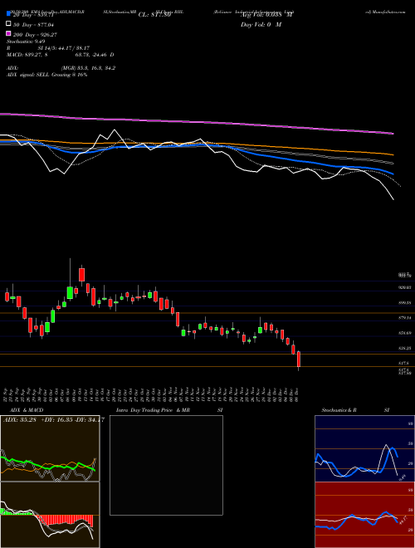This screenshot has height=548, width=415.
Task: Click the ADX (MGR) 35.3, 16.3, 34.2 line
Action: click(x=61, y=68)
